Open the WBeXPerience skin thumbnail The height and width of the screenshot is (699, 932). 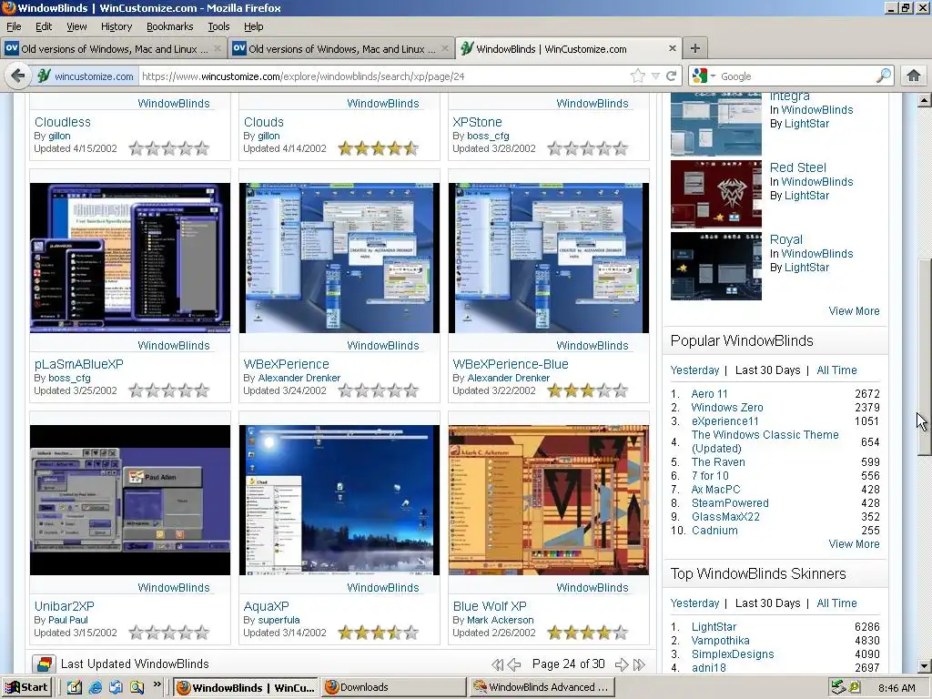[339, 258]
